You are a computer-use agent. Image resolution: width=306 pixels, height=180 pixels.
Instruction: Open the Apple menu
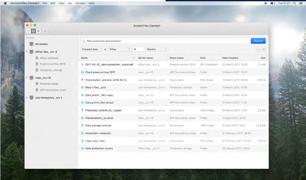point(5,3)
